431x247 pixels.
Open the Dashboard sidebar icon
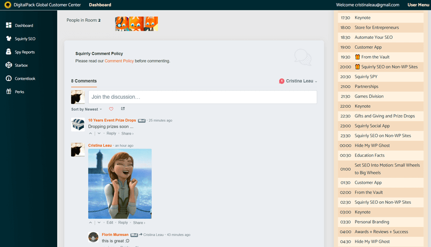[9, 25]
